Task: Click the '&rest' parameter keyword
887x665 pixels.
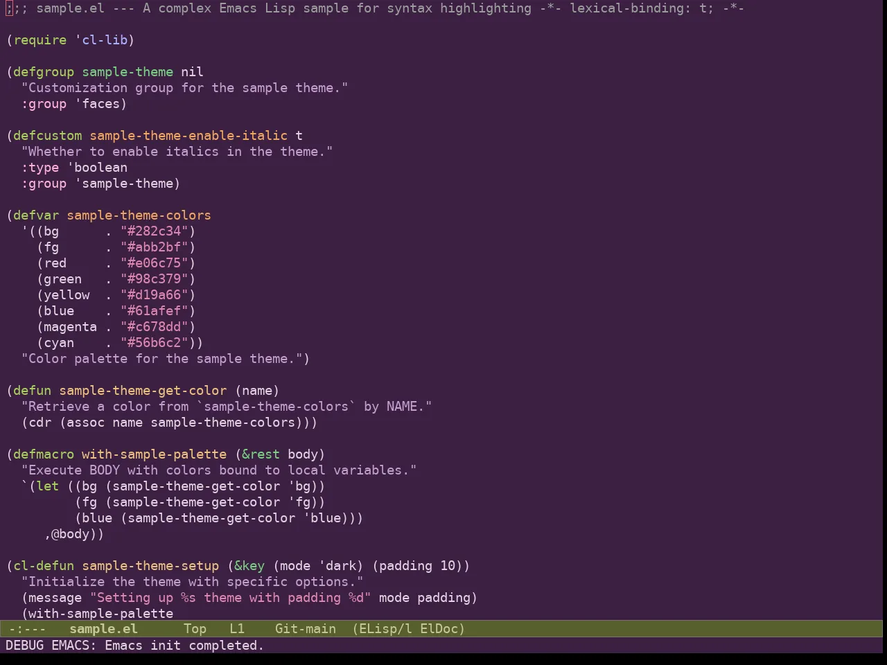Action: click(261, 454)
